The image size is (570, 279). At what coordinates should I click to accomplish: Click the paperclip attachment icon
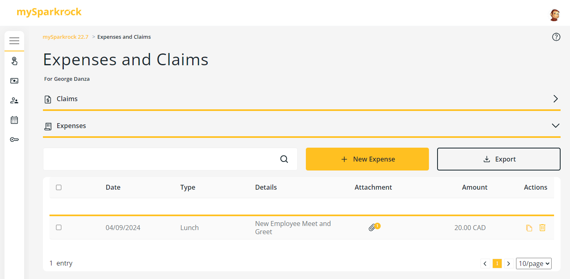(x=372, y=228)
